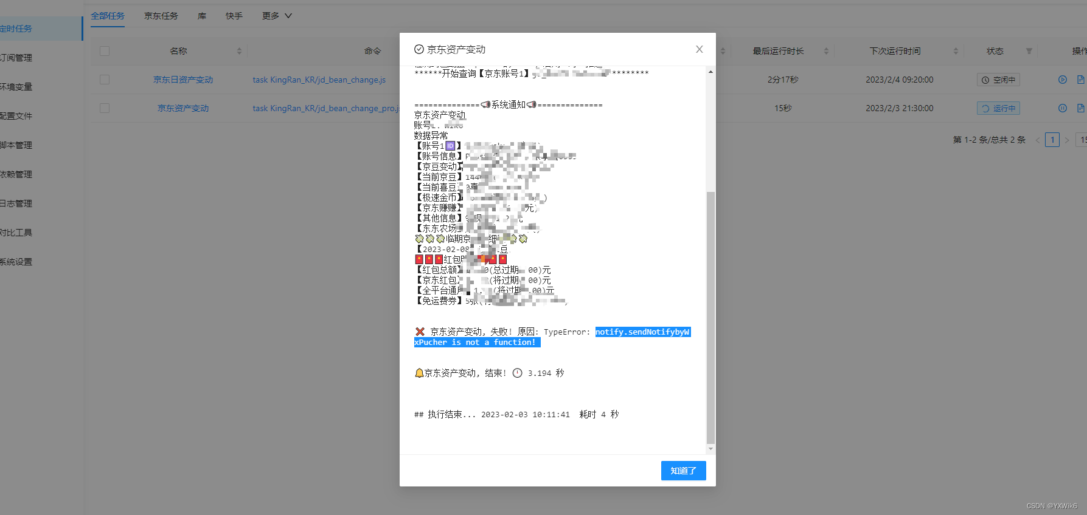Check the 京东资产变动 row checkbox
Image resolution: width=1087 pixels, height=515 pixels.
105,108
